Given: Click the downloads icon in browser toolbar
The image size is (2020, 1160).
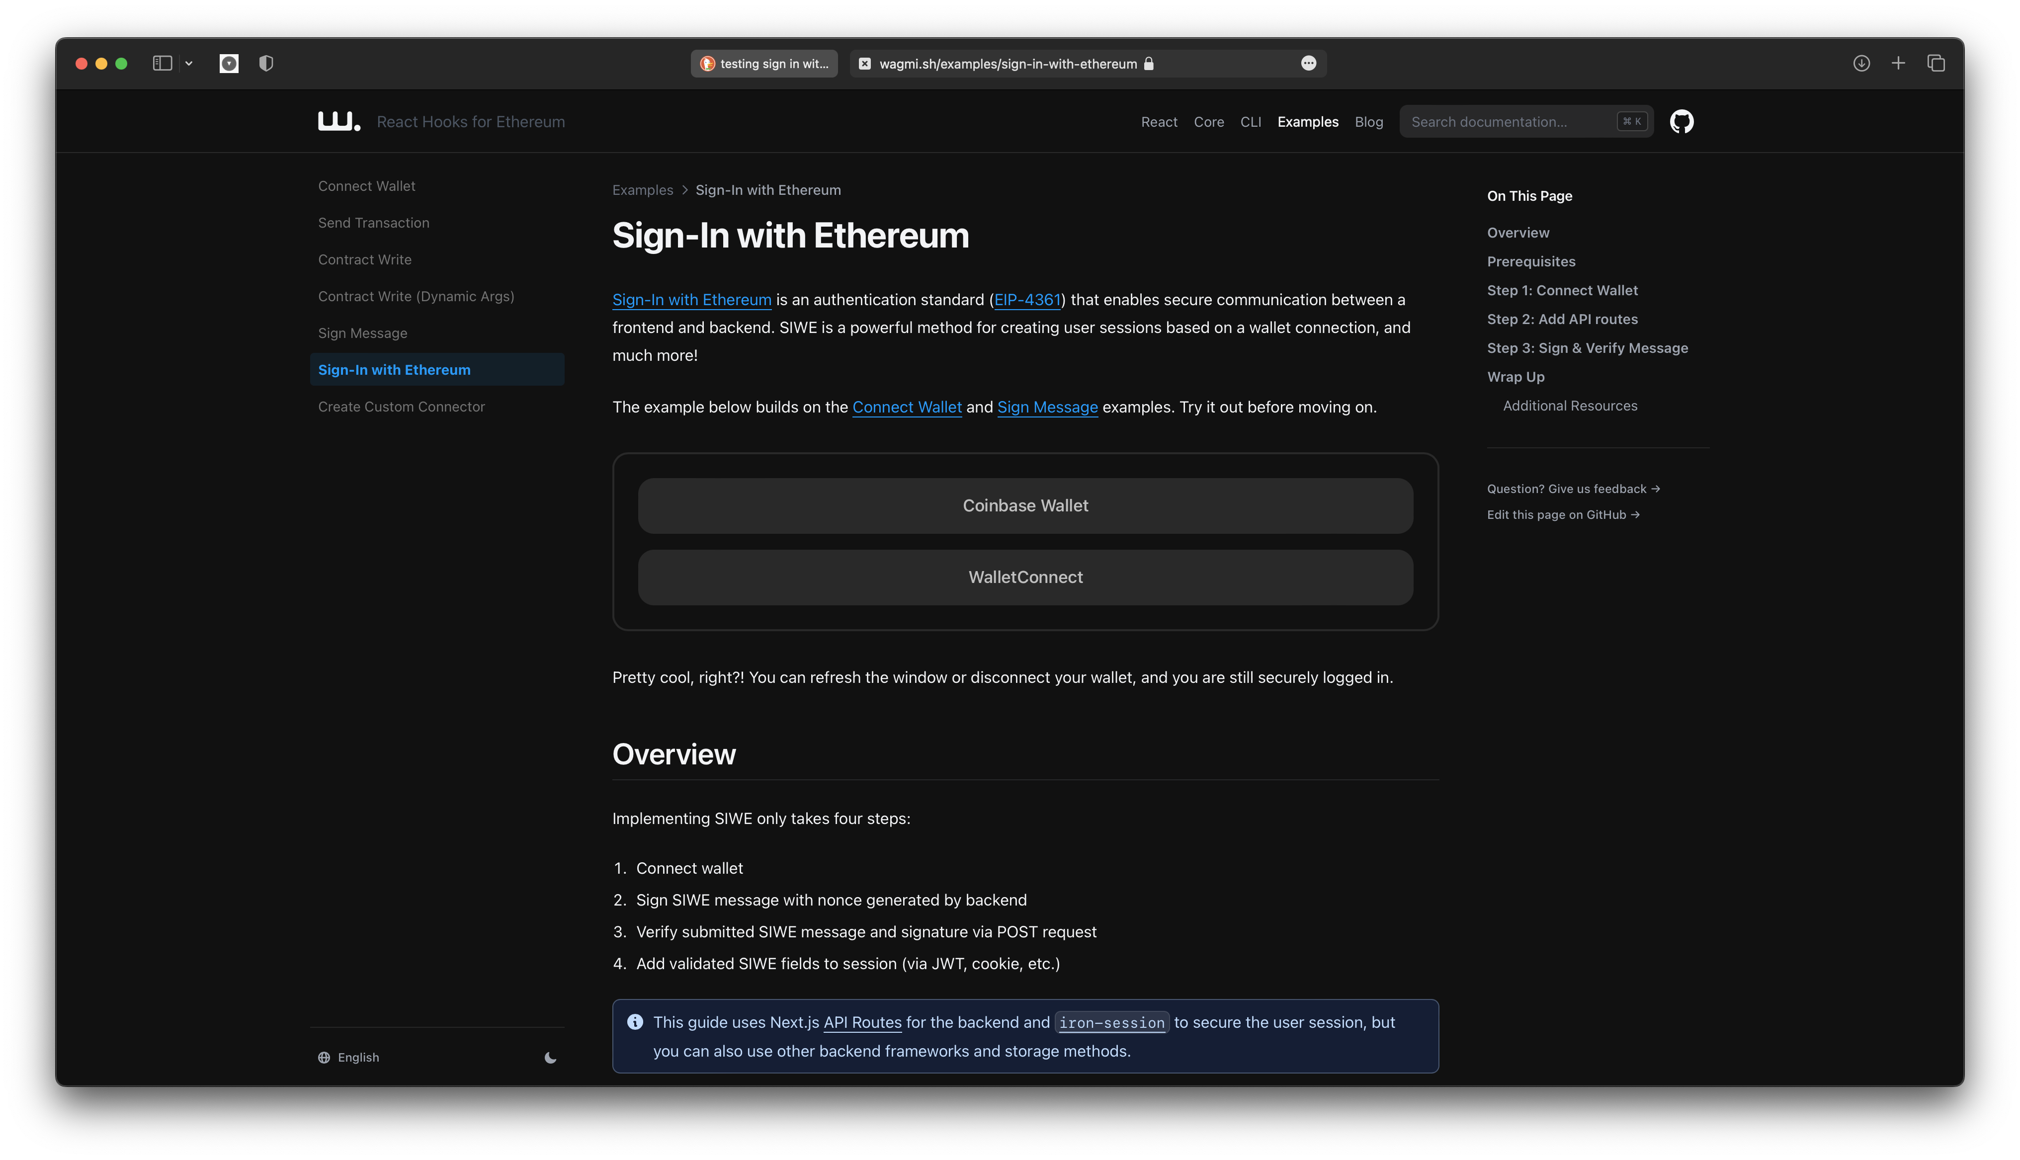Looking at the screenshot, I should (1861, 63).
